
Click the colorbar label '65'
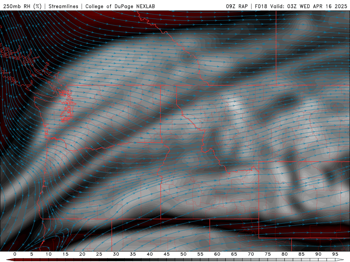(x=234, y=254)
